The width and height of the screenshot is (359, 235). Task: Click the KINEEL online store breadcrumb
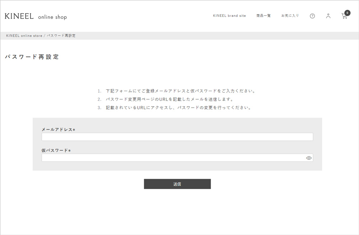click(24, 36)
